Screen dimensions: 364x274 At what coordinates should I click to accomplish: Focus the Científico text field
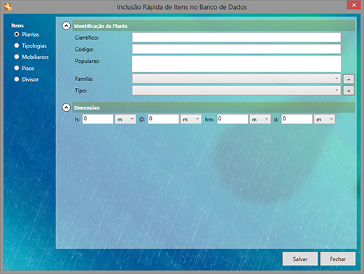point(237,37)
